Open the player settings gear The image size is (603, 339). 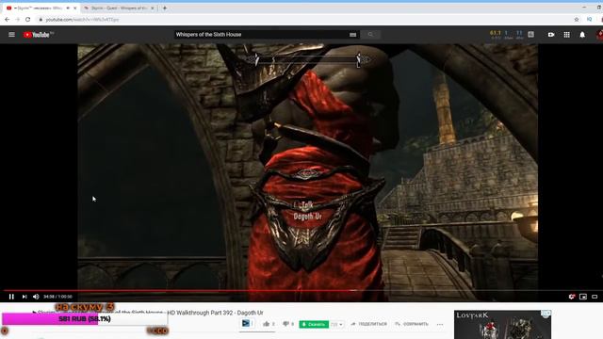(572, 297)
